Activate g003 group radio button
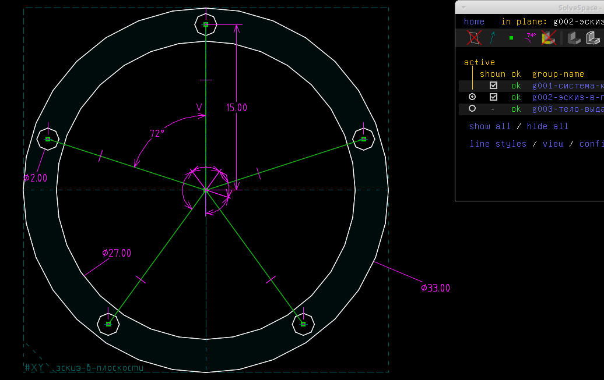The height and width of the screenshot is (380, 604). point(472,108)
